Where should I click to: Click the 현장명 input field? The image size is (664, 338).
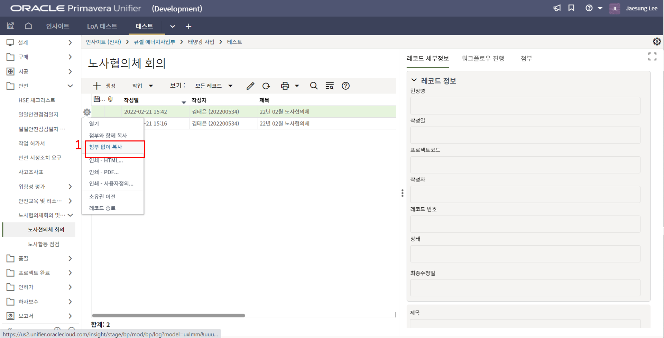point(525,106)
